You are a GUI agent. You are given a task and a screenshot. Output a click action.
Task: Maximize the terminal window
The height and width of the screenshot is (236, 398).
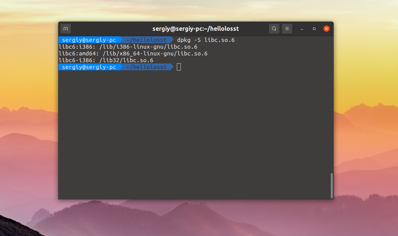[314, 29]
